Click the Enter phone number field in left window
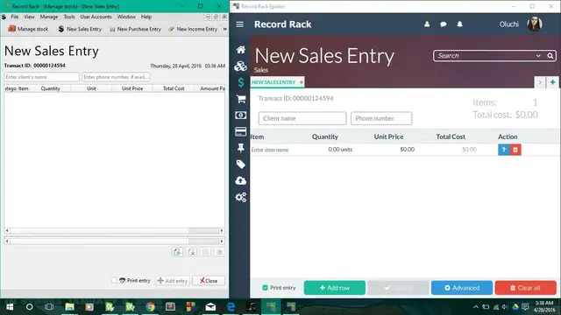 pos(116,77)
